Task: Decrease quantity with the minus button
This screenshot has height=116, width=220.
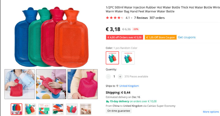Action: [x=108, y=77]
